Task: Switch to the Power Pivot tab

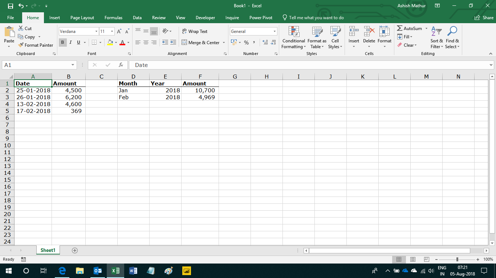Action: pos(261,18)
